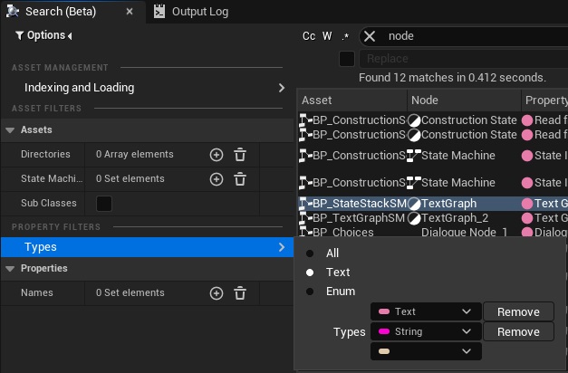Viewport: 568px width, 373px height.
Task: Empty the Directories array with trash icon
Action: 240,155
